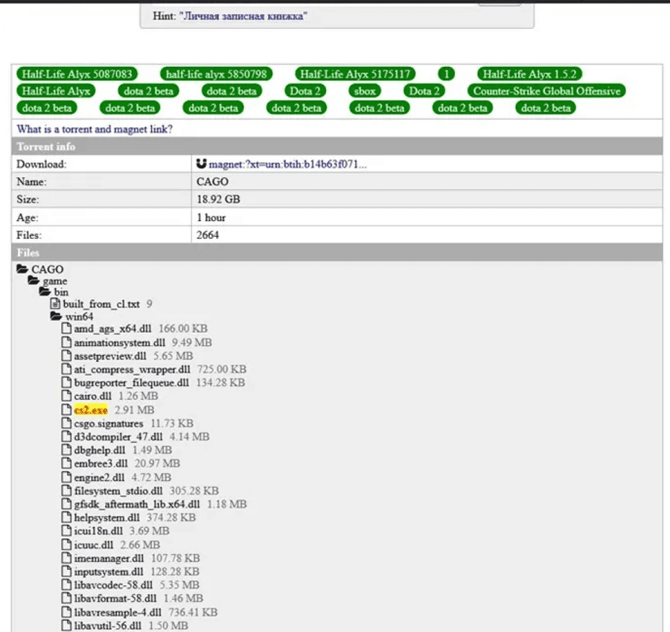The image size is (670, 632).
Task: Click the file icon next to libavutil-56.dll
Action: coord(67,625)
